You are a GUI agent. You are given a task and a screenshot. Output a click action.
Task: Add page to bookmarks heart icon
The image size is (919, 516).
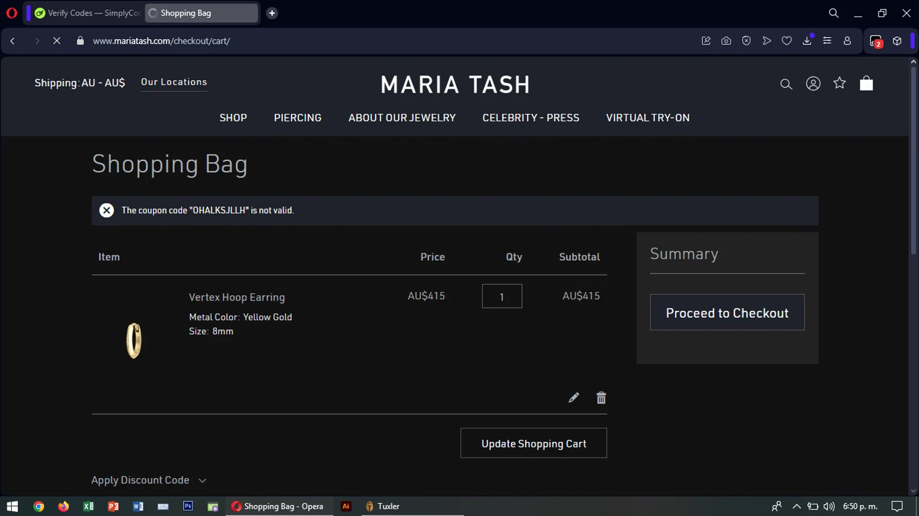(787, 41)
